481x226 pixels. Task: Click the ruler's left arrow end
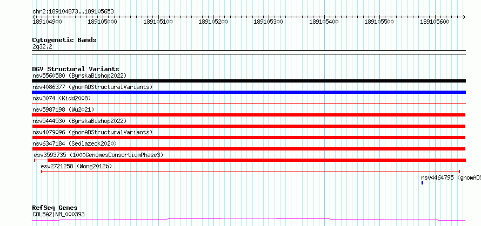[34, 17]
